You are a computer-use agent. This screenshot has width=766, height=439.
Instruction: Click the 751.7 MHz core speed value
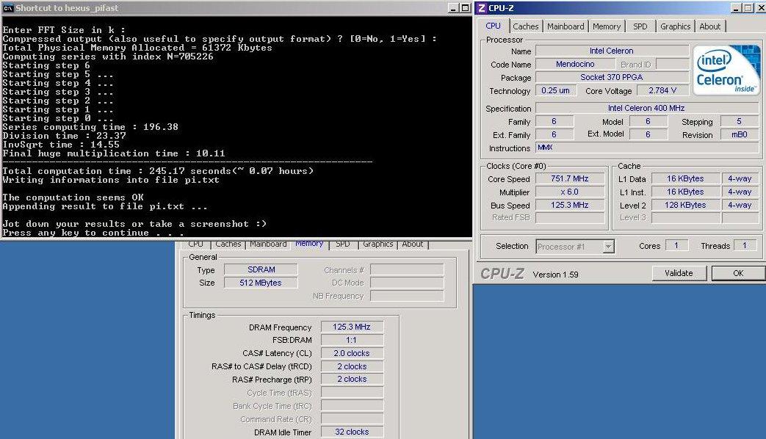[x=570, y=178]
